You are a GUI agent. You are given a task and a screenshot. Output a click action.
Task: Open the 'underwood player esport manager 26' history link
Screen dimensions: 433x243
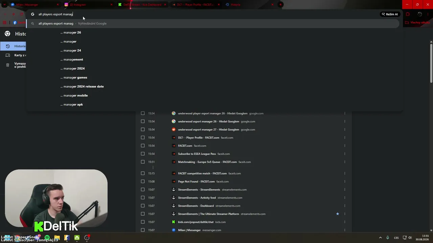pyautogui.click(x=213, y=113)
